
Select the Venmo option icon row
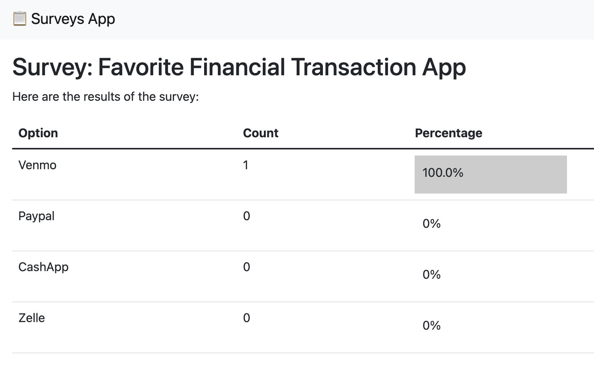37,165
